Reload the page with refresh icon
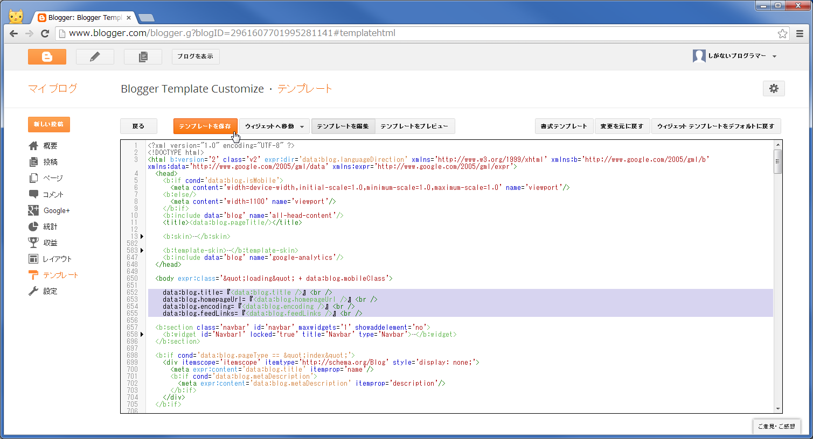The image size is (813, 439). [x=45, y=33]
